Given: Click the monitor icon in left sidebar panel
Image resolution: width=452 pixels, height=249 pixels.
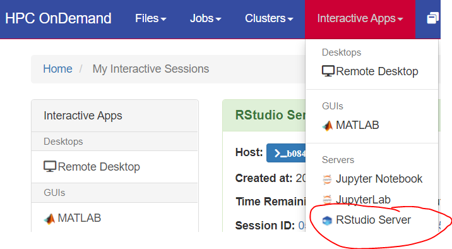Looking at the screenshot, I should tap(50, 166).
